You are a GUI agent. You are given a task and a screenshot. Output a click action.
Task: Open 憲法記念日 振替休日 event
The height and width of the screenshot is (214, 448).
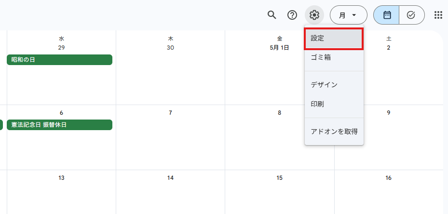59,125
